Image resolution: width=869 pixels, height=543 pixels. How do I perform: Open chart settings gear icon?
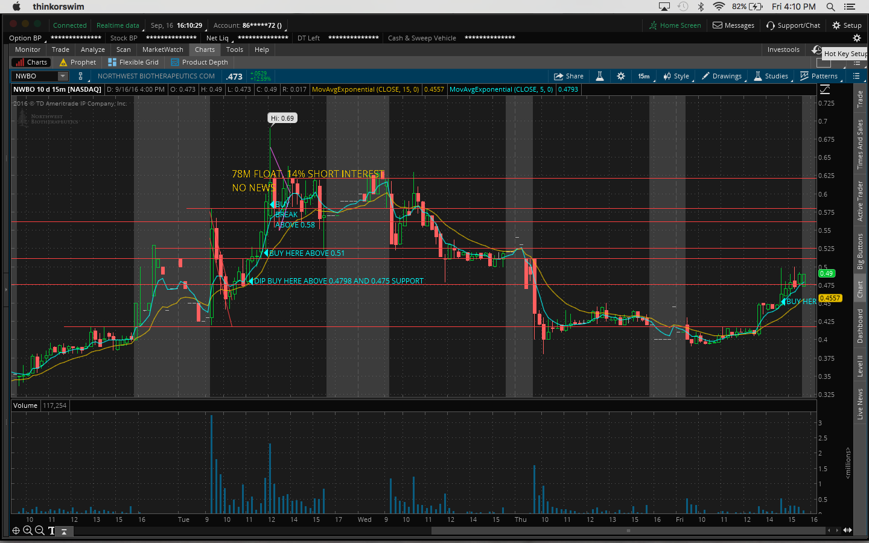(621, 76)
